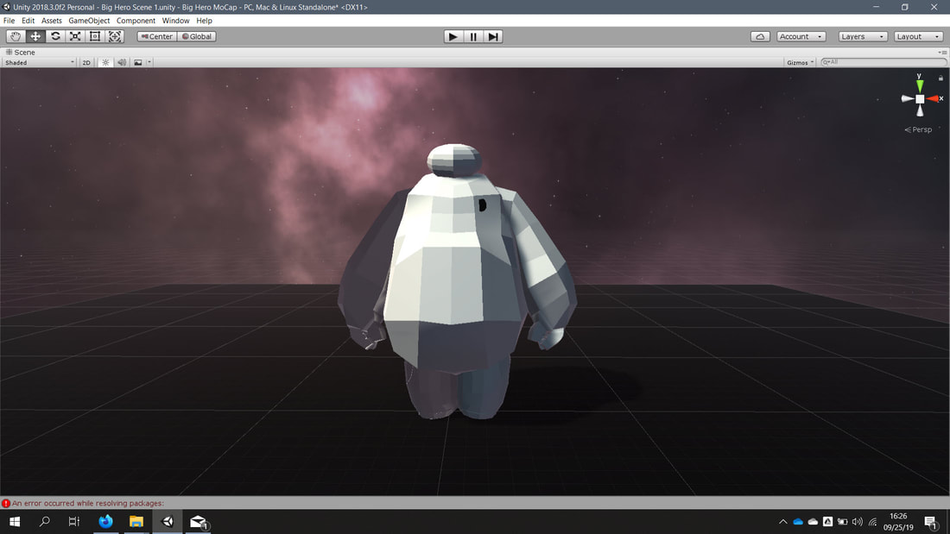Click the scene gizmo center cube
950x534 pixels.
[920, 98]
